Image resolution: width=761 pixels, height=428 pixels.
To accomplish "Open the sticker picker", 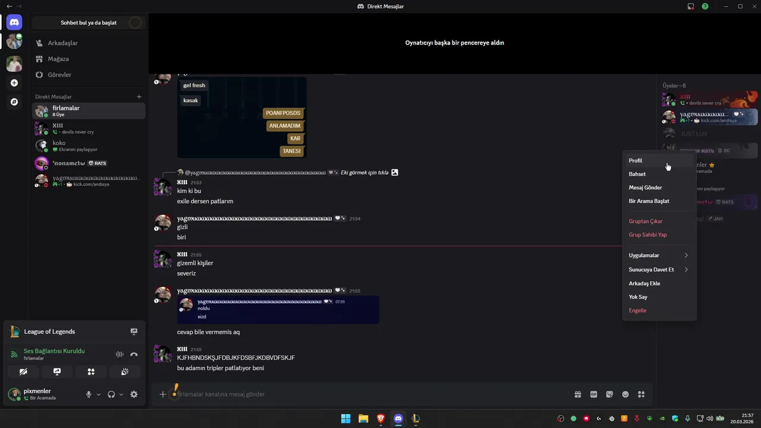I will (609, 394).
